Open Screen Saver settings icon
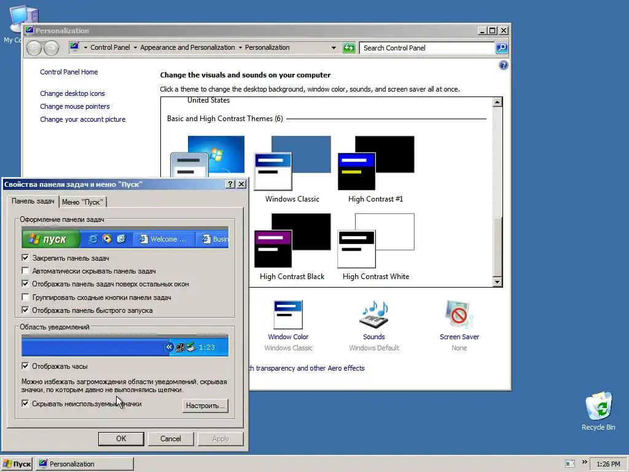Viewport: 629px width, 472px height. pyautogui.click(x=459, y=315)
